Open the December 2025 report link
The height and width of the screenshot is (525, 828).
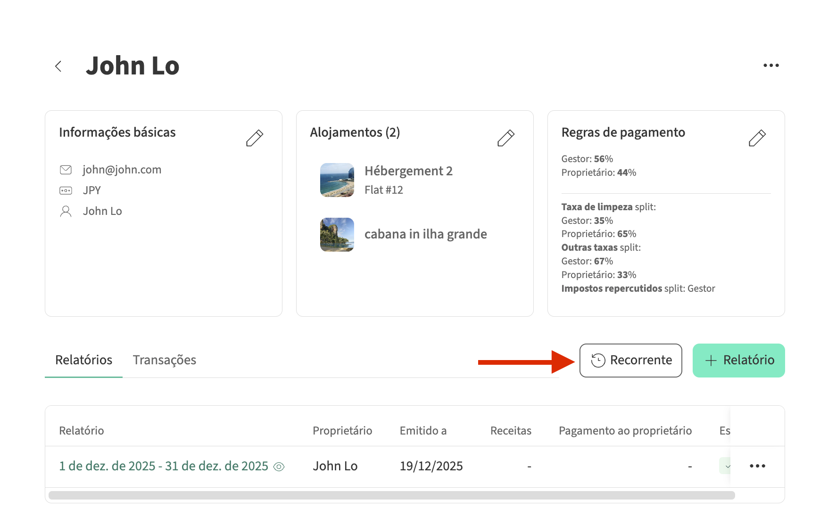point(163,466)
